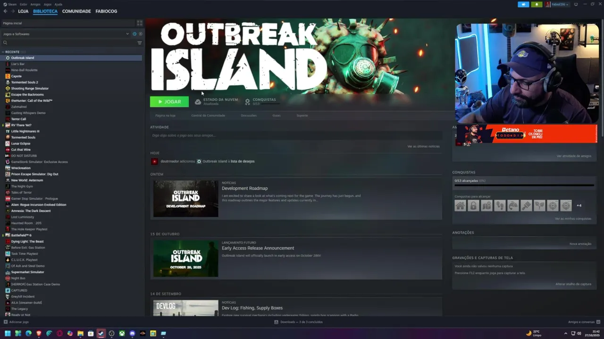Click the green JOGAR play button
Image resolution: width=604 pixels, height=339 pixels.
pos(169,102)
